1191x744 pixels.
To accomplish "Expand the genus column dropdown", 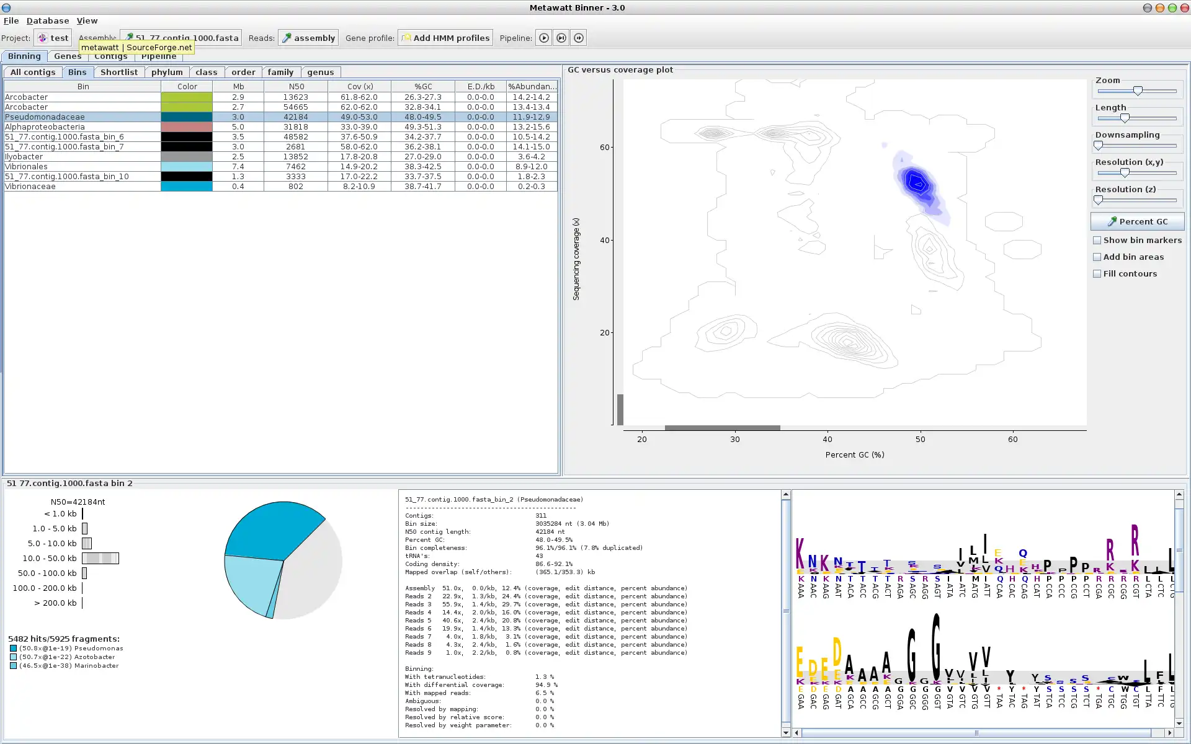I will pos(320,71).
